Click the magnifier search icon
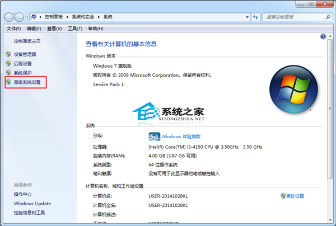This screenshot has height=226, width=336. (x=328, y=17)
